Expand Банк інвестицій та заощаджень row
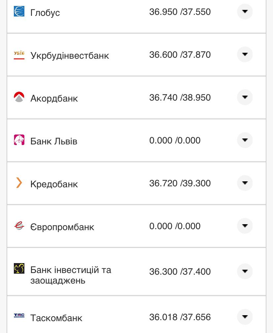This screenshot has height=333, width=273. (x=245, y=271)
